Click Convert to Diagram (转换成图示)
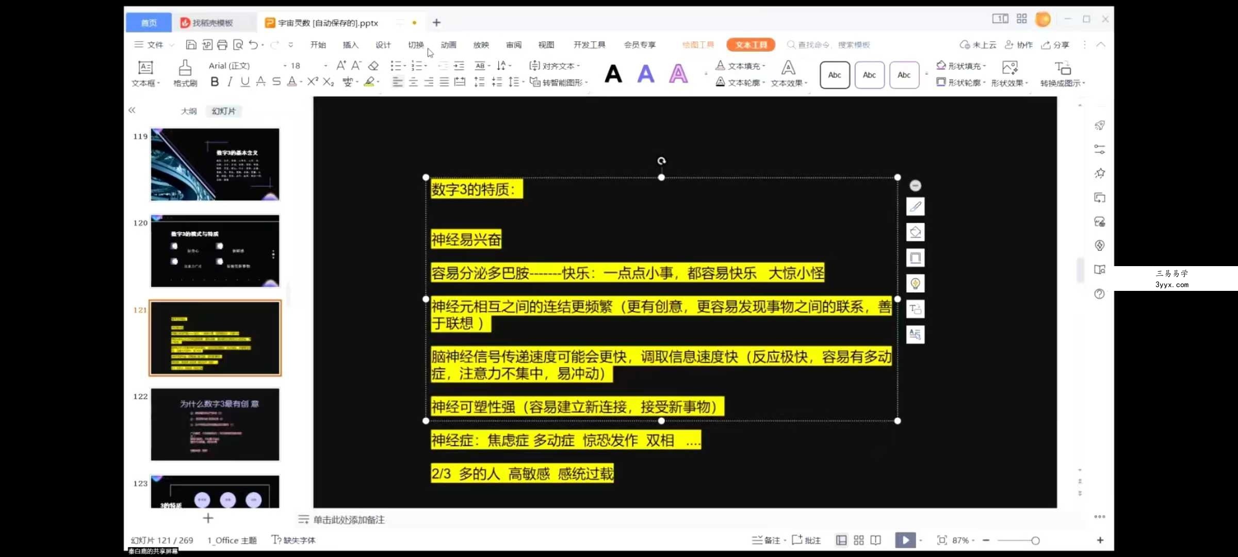This screenshot has width=1238, height=557. pyautogui.click(x=1063, y=74)
